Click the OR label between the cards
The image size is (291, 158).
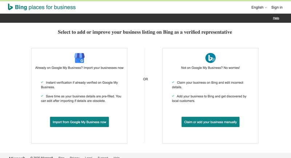(x=145, y=79)
